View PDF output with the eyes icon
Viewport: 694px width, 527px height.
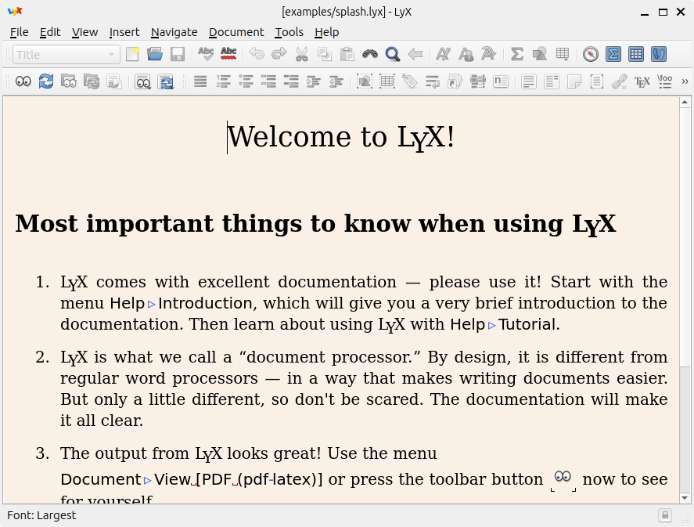click(x=23, y=81)
